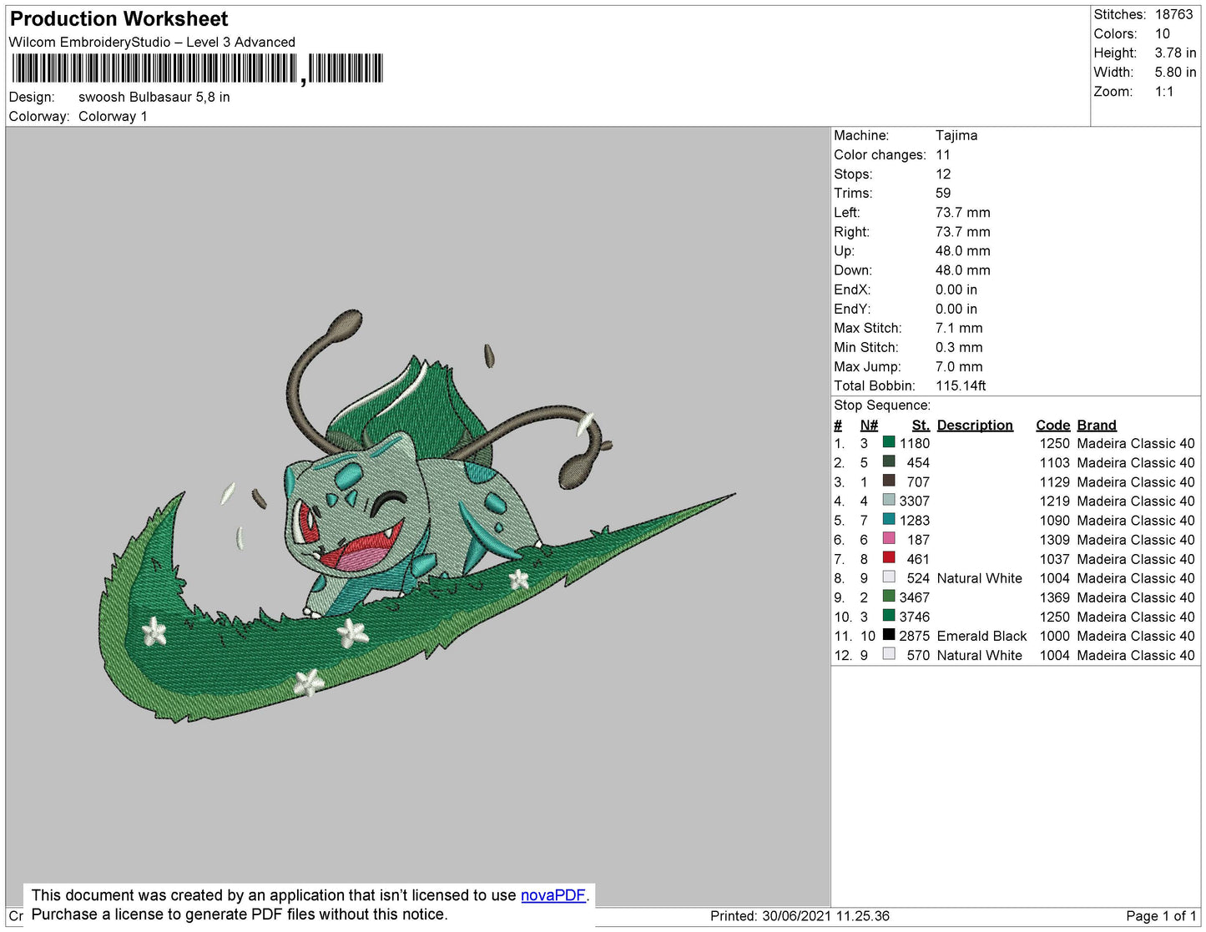The width and height of the screenshot is (1206, 932).
Task: Click the Bulbasaur's face in the design preview
Action: pos(351,516)
